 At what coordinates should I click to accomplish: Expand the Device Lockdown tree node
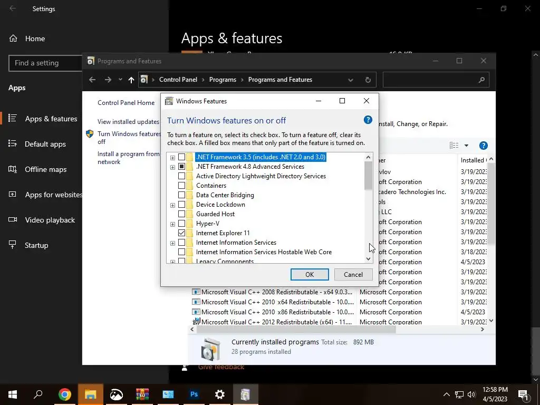(x=172, y=205)
